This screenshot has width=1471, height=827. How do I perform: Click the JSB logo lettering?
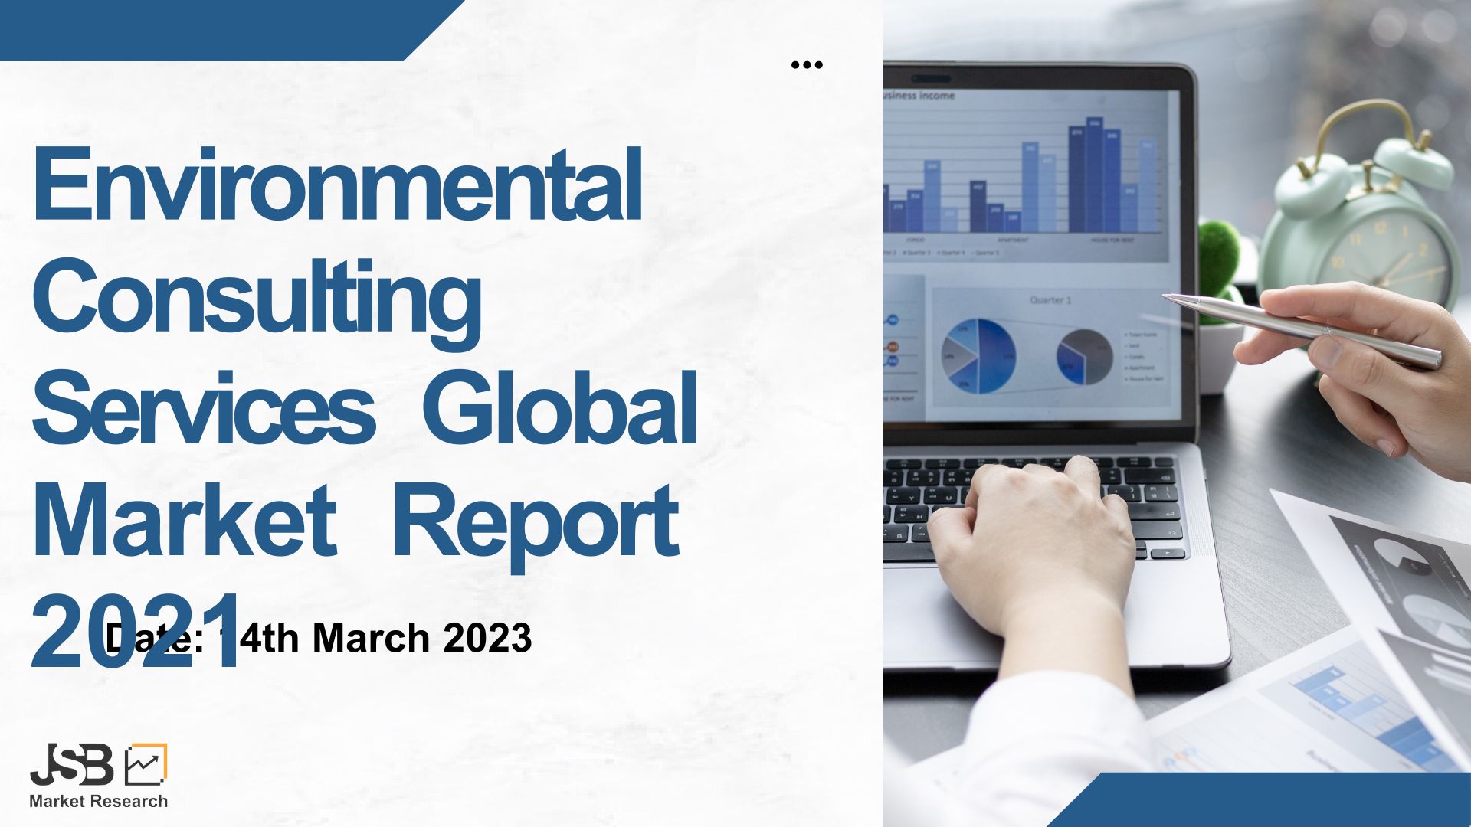tap(71, 764)
